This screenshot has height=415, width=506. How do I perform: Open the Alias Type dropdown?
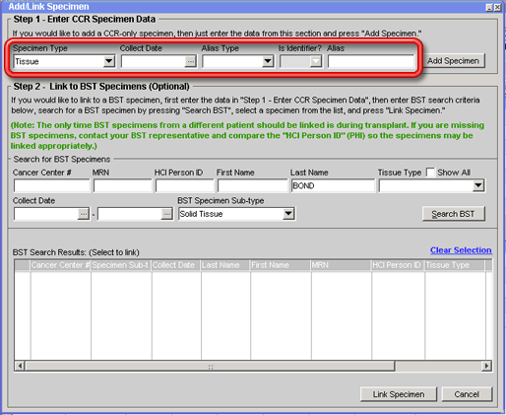coord(268,61)
